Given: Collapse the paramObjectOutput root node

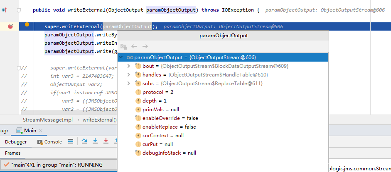Looking at the screenshot, I should (121, 57).
